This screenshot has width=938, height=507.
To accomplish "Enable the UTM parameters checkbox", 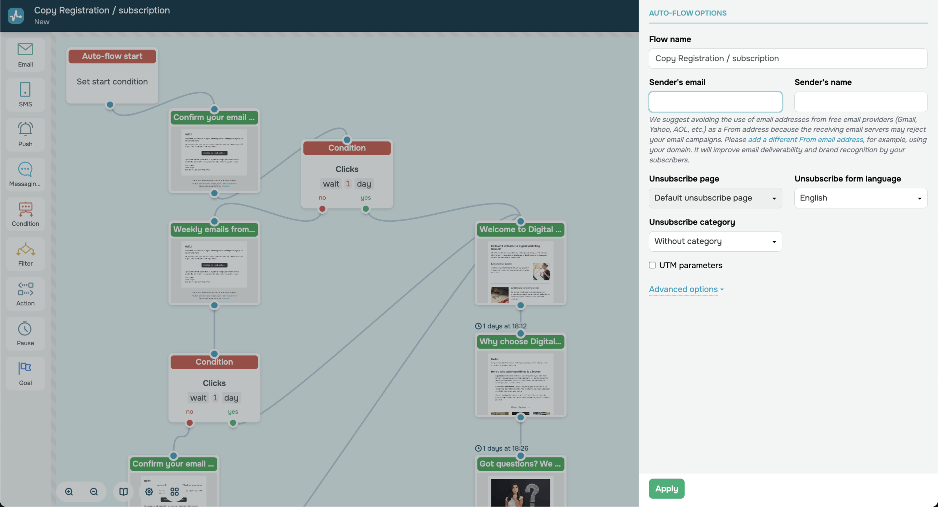I will point(652,265).
